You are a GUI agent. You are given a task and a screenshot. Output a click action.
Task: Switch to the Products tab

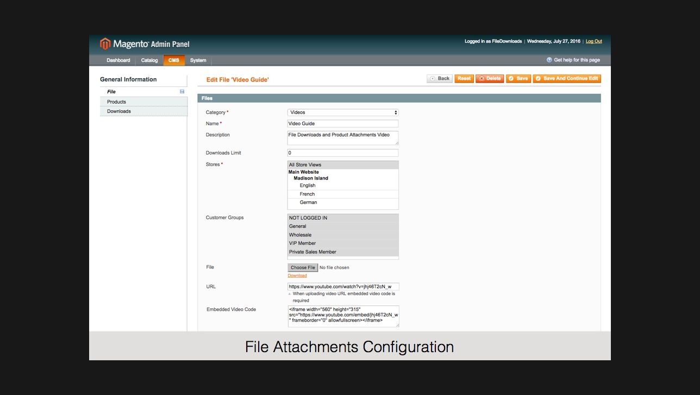[x=116, y=102]
